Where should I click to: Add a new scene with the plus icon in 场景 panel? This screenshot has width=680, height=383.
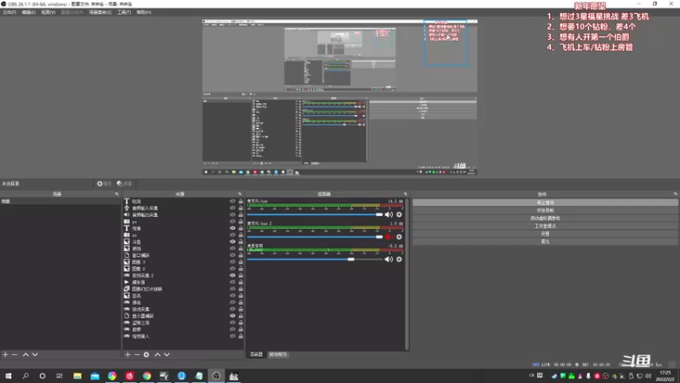point(5,355)
